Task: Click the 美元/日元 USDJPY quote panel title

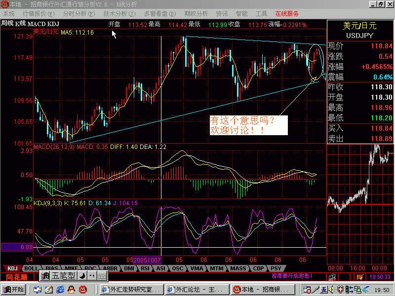Action: (360, 30)
